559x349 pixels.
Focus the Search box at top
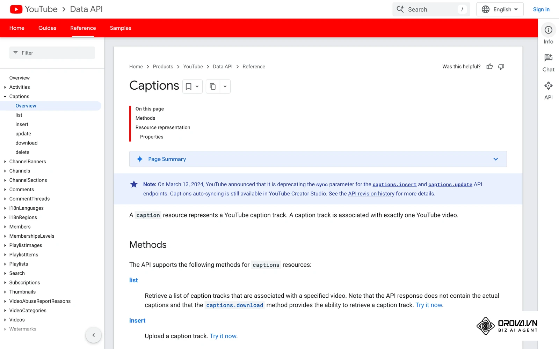431,9
